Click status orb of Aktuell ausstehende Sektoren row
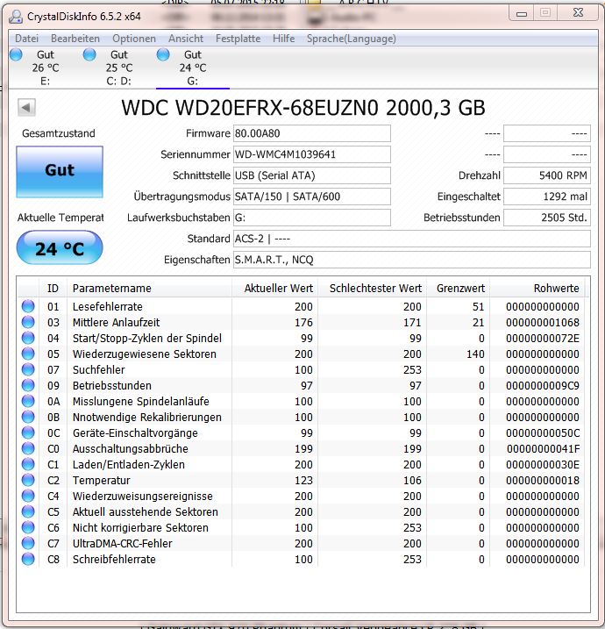Screen dimensions: 605x629 coord(28,511)
